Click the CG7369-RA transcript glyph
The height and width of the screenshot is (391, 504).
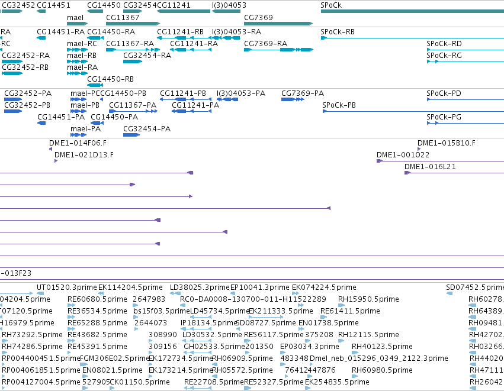(x=278, y=50)
